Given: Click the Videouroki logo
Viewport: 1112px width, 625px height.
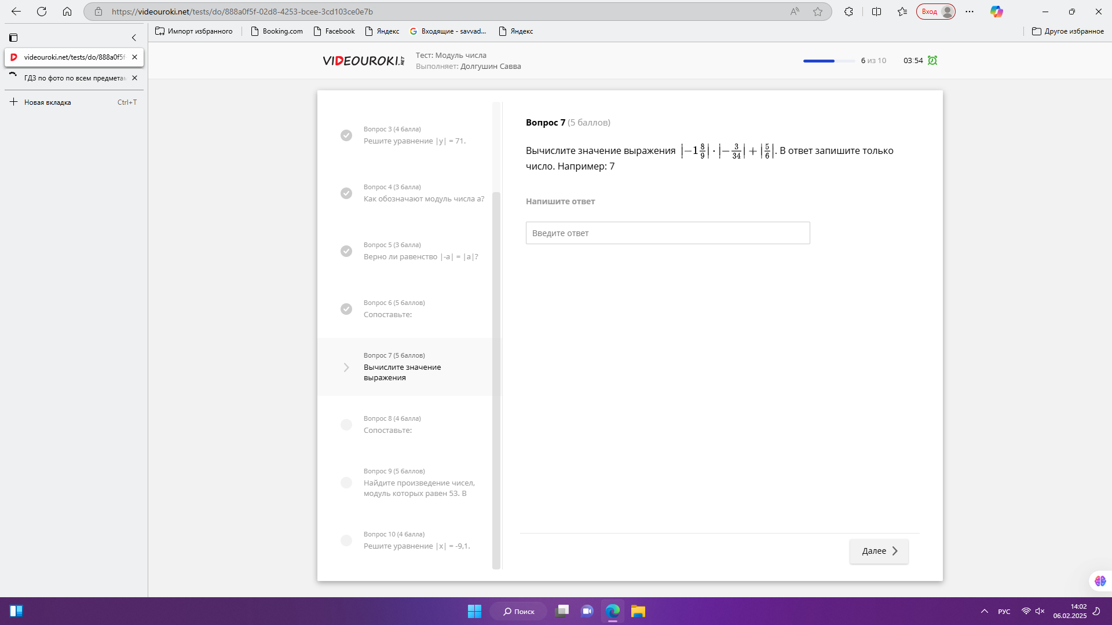Looking at the screenshot, I should (363, 61).
